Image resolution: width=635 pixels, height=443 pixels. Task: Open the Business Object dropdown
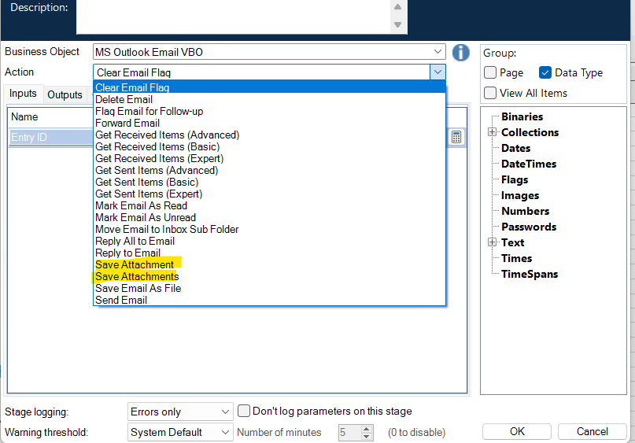tap(269, 52)
